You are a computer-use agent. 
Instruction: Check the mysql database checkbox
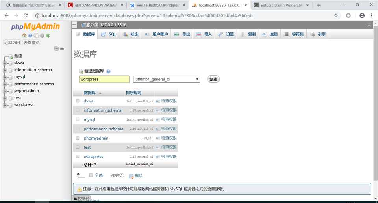tap(78, 119)
